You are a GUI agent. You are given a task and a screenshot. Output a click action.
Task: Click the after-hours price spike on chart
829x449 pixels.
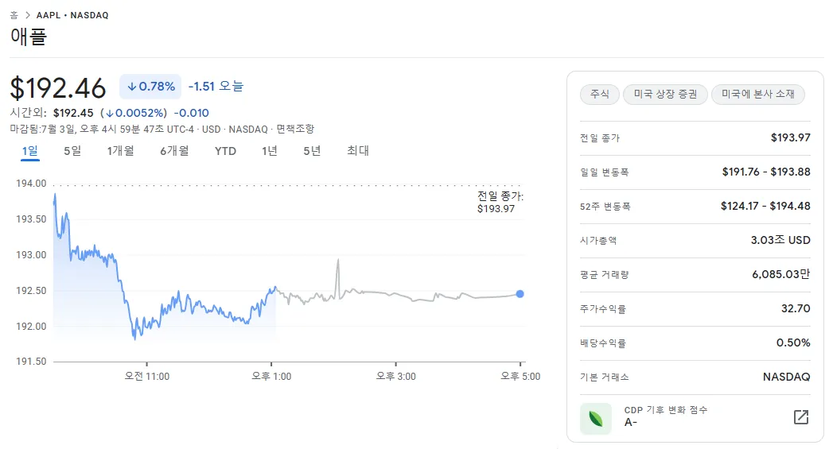click(338, 261)
